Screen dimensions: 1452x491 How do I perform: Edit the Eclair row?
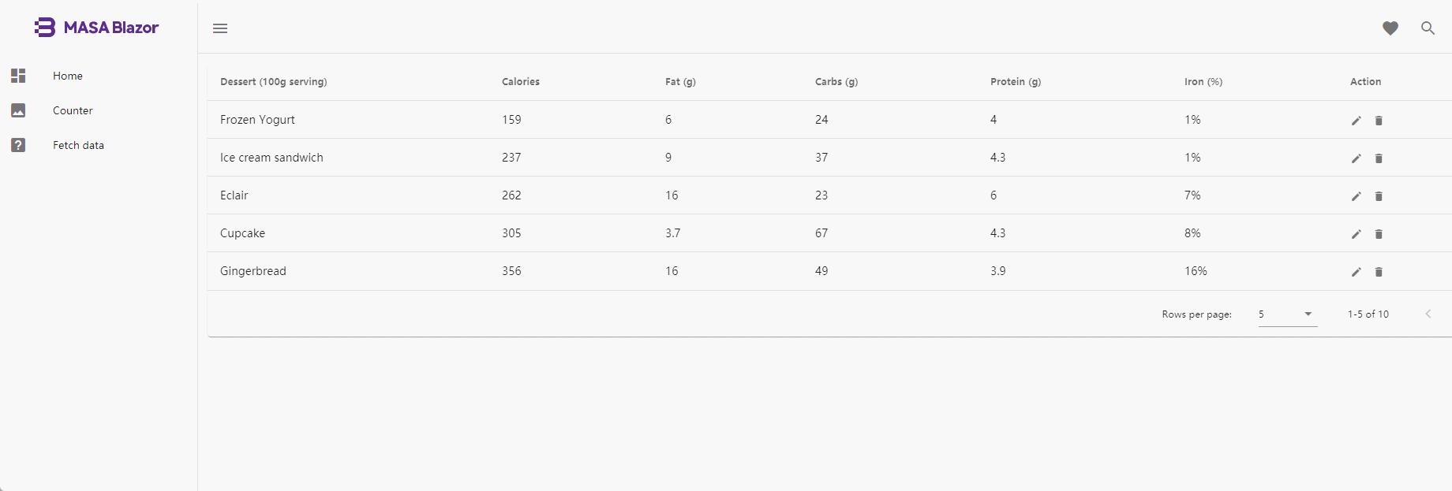[1357, 196]
